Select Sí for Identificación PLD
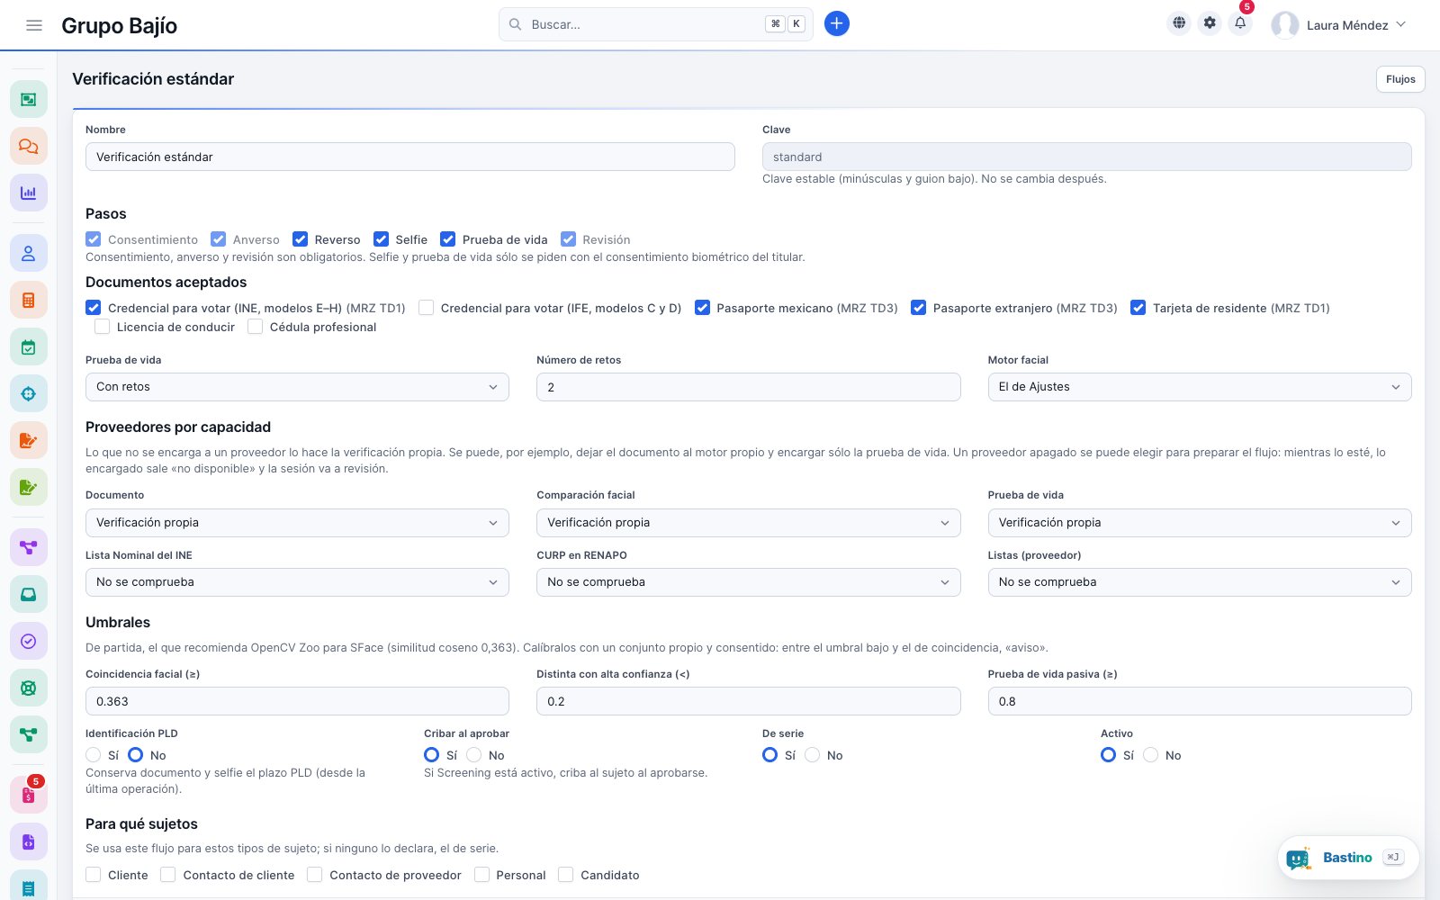Screen dimensions: 1440x900 [94, 755]
